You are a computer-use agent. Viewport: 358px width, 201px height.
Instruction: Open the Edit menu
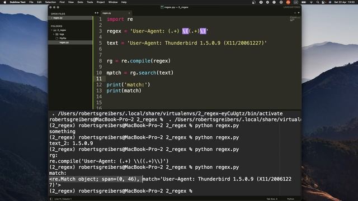point(39,2)
